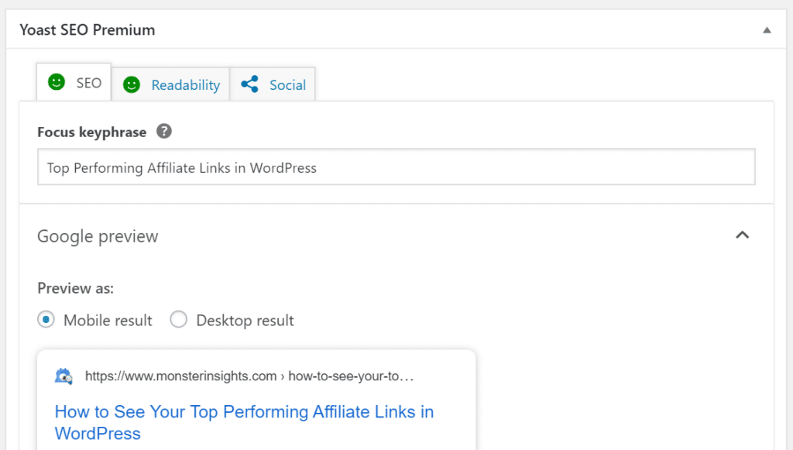Click the MonsterInsights favicon in the preview
The height and width of the screenshot is (450, 793).
(64, 376)
